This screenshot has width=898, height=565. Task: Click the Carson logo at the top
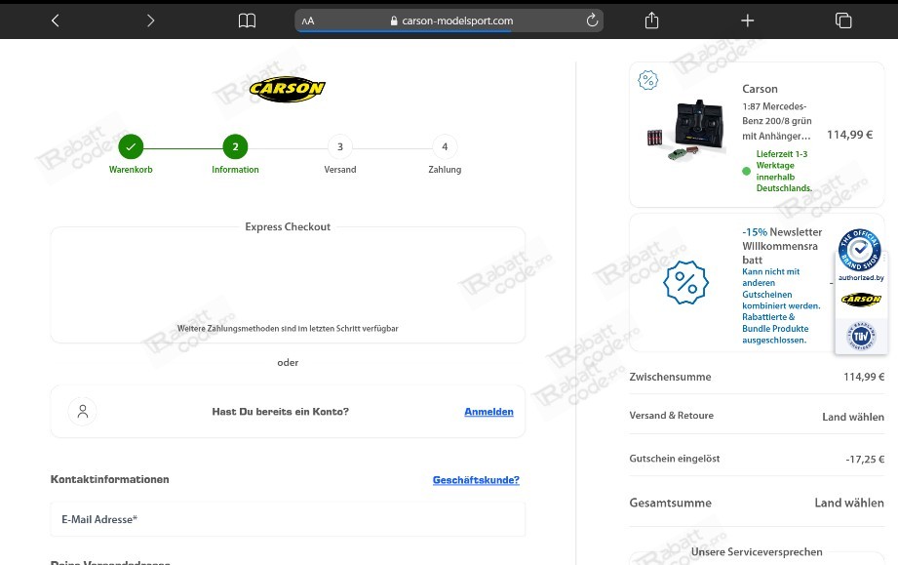coord(287,89)
